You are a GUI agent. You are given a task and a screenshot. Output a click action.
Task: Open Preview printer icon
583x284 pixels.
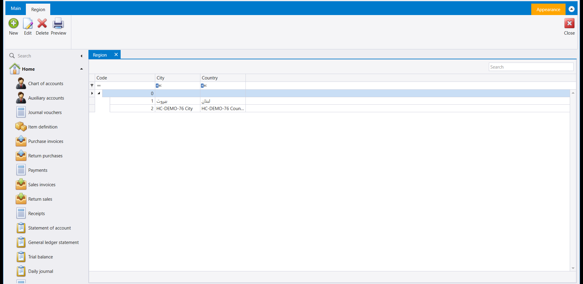point(58,23)
